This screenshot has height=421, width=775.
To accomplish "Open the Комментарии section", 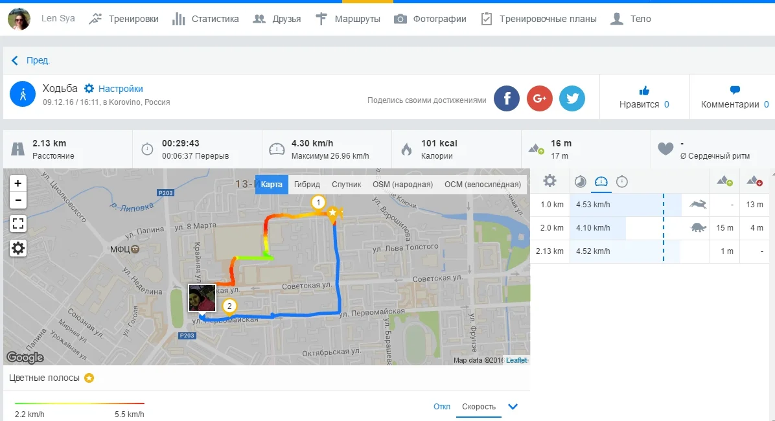I will point(734,97).
